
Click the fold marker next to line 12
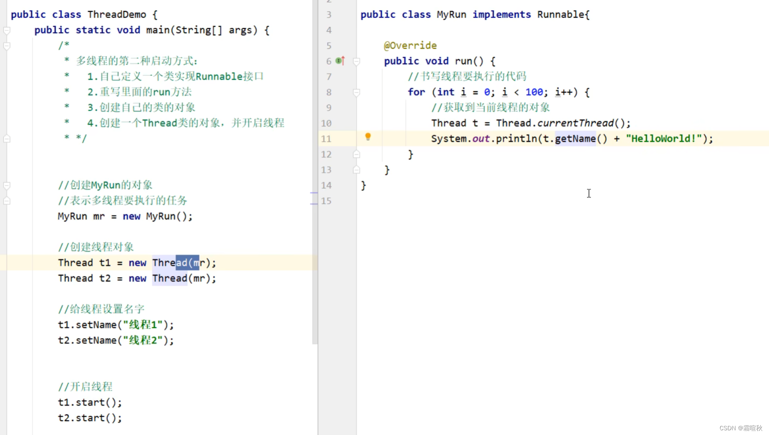pyautogui.click(x=356, y=154)
